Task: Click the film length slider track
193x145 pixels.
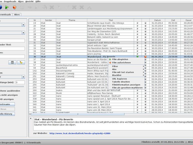Action: pyautogui.click(x=12, y=87)
